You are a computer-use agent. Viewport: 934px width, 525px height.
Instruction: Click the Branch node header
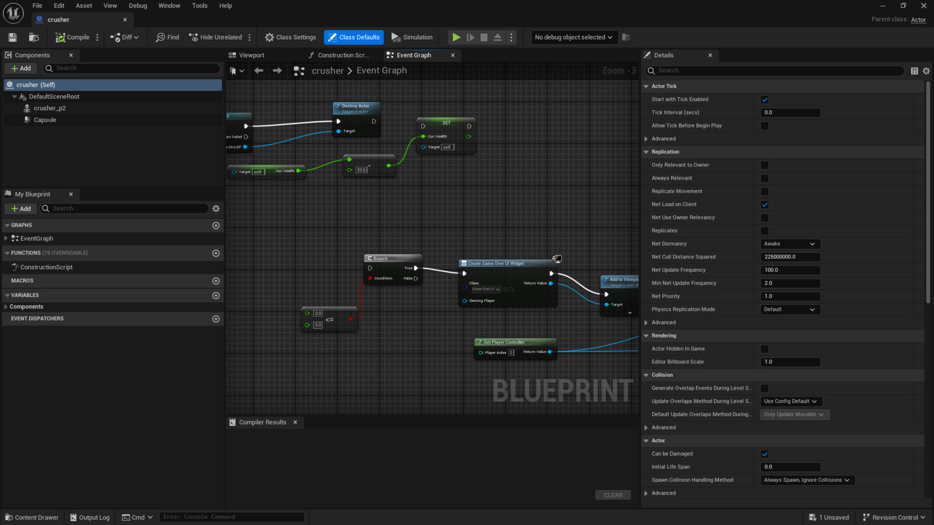(x=393, y=258)
